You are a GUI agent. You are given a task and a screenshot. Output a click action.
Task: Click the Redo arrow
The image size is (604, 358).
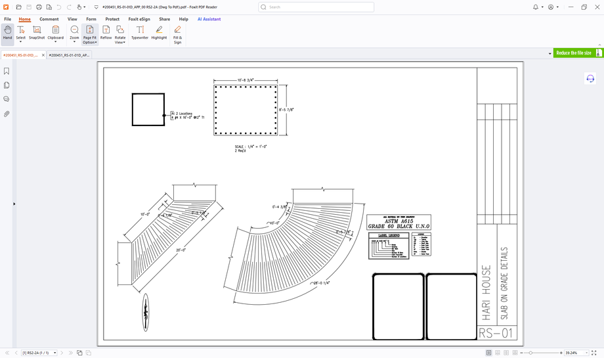tap(69, 7)
